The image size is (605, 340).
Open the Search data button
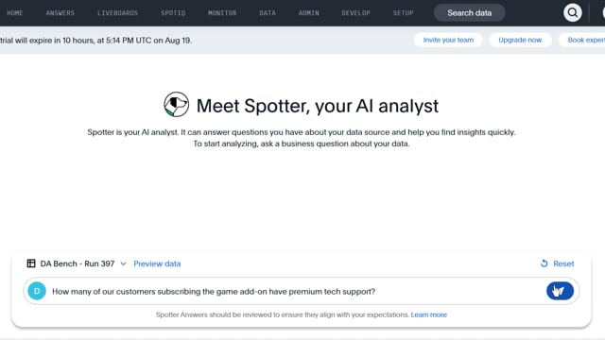tap(470, 13)
